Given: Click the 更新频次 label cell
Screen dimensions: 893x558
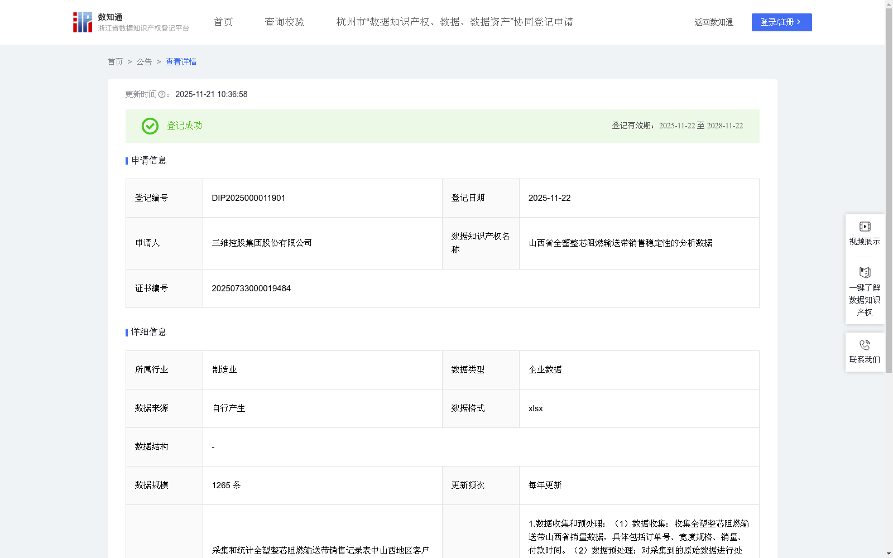Looking at the screenshot, I should [x=481, y=485].
